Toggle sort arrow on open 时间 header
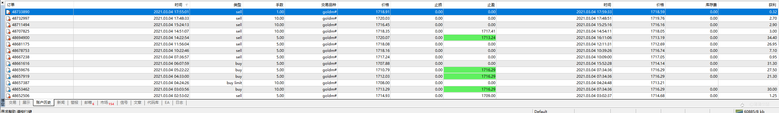Screen dimensions: 779x113 [x=187, y=5]
